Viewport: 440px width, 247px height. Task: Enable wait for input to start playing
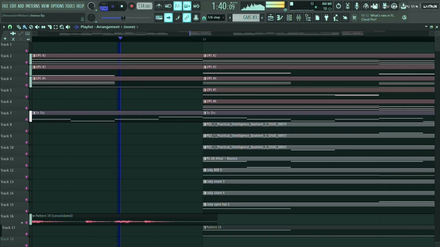[x=168, y=6]
